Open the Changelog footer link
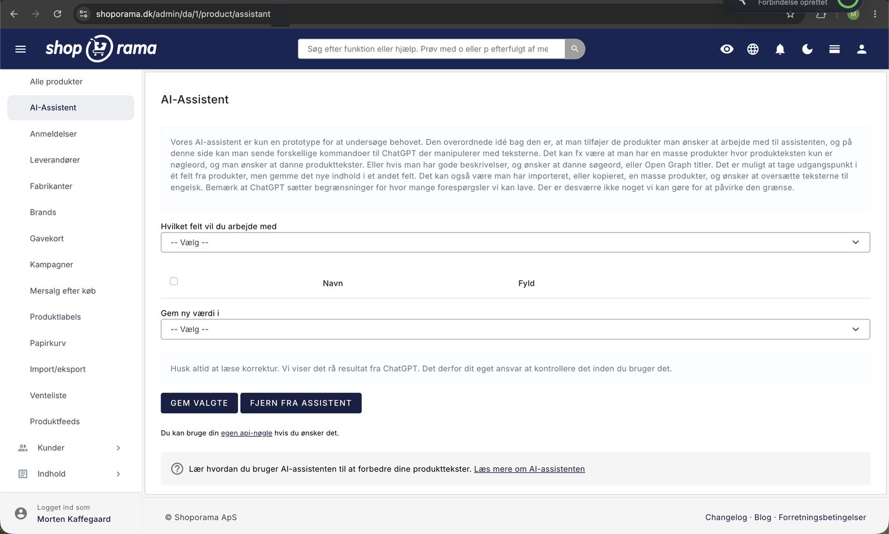The image size is (889, 534). [726, 517]
